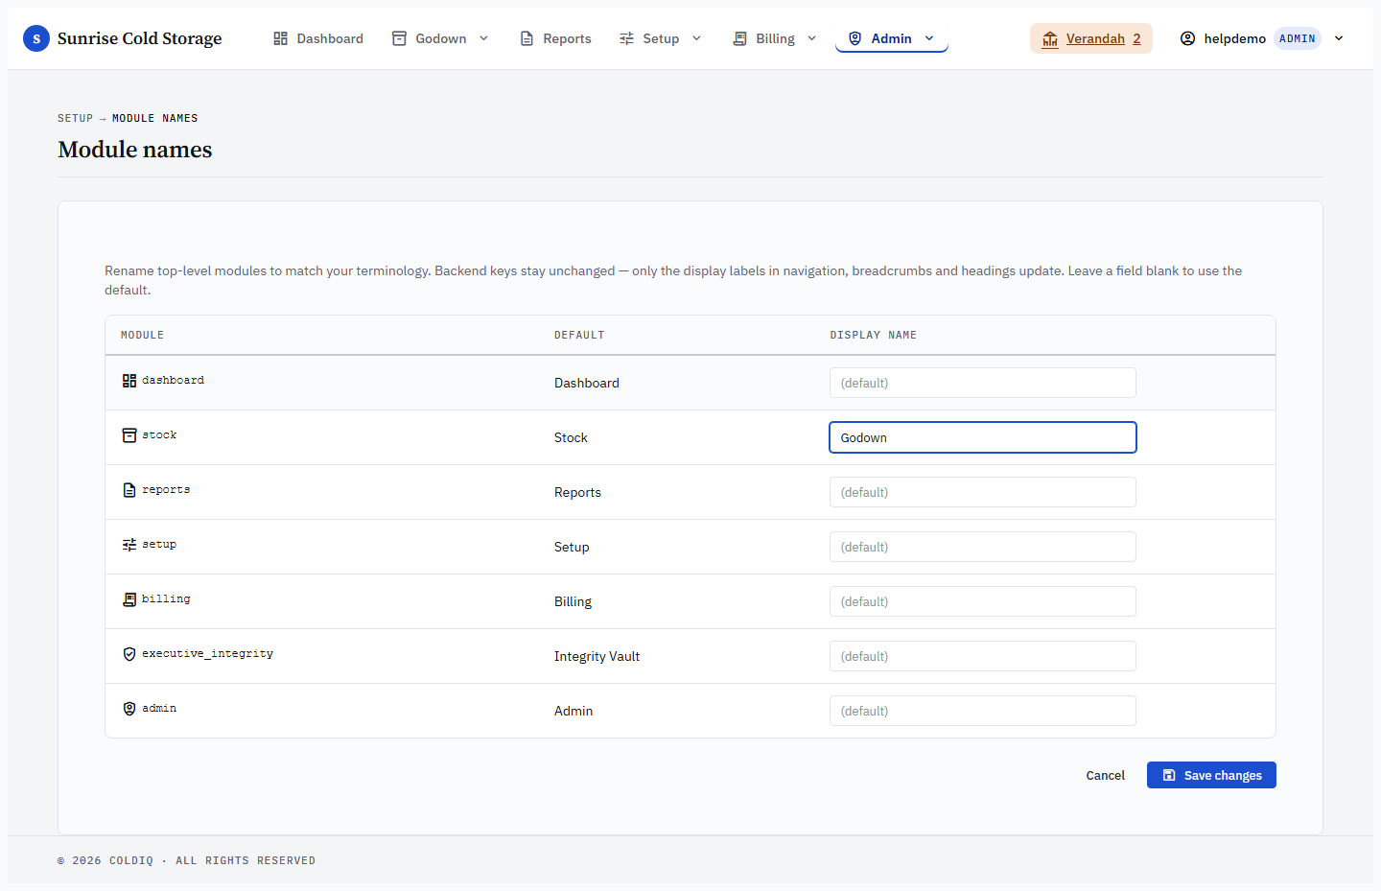The width and height of the screenshot is (1381, 891).
Task: Focus the dashboard display name field
Action: point(983,383)
